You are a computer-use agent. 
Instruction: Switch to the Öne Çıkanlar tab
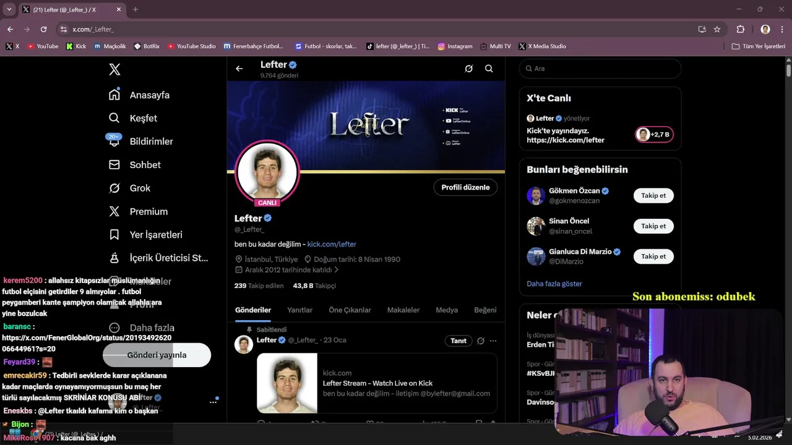pos(350,310)
